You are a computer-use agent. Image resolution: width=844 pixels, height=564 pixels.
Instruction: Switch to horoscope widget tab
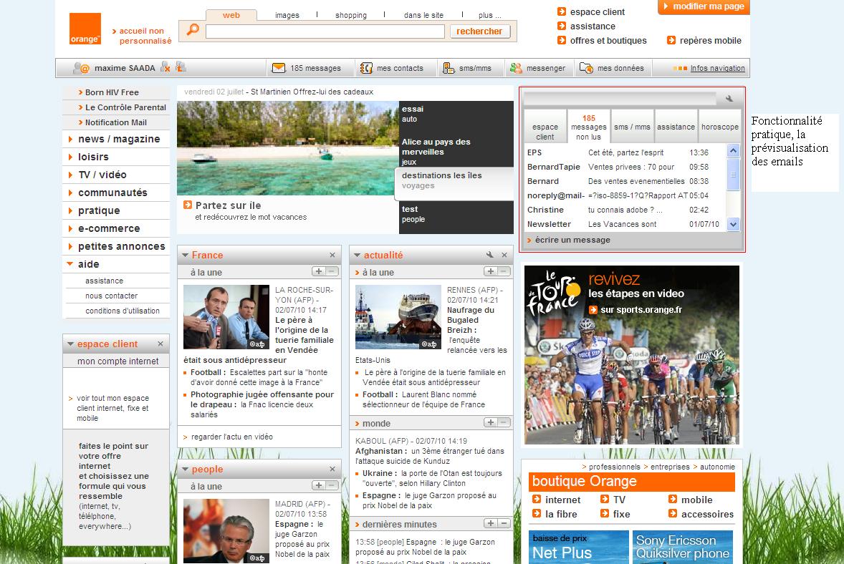pyautogui.click(x=719, y=127)
